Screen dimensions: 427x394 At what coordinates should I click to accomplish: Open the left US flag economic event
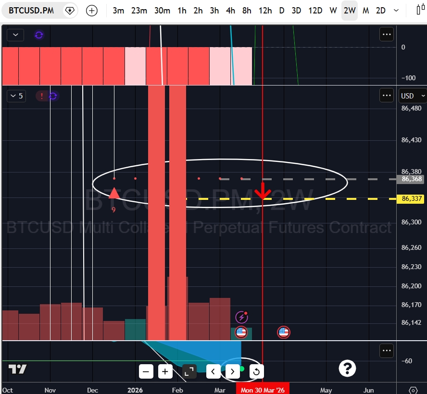click(241, 332)
